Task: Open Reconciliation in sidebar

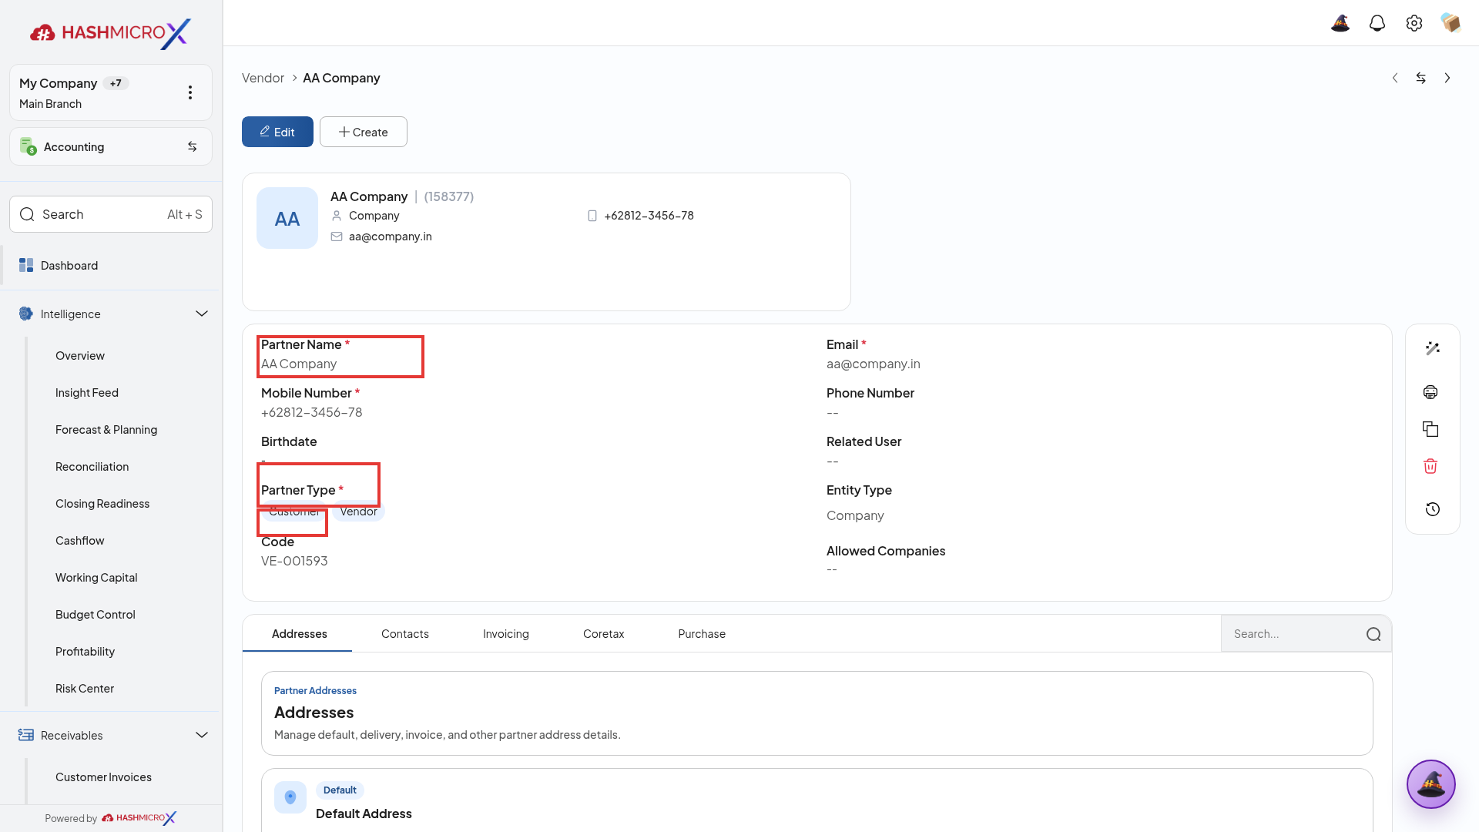Action: (92, 467)
